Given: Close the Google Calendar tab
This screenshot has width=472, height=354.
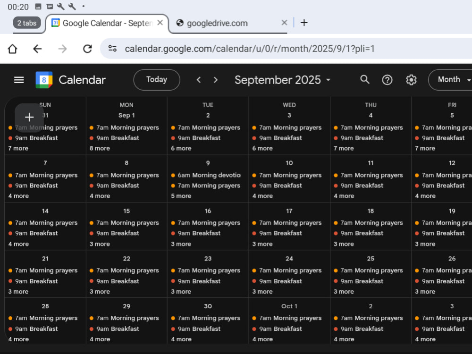Looking at the screenshot, I should point(160,23).
